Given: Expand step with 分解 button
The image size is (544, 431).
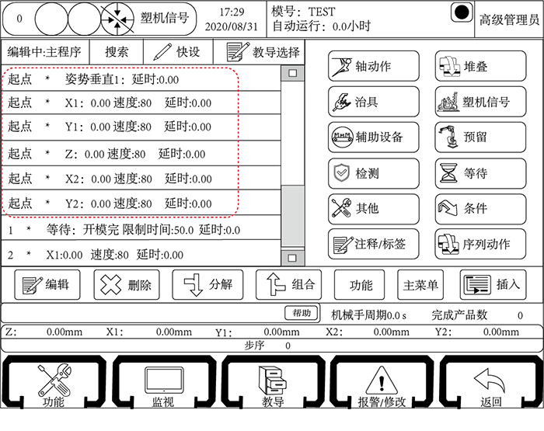Looking at the screenshot, I should point(207,285).
